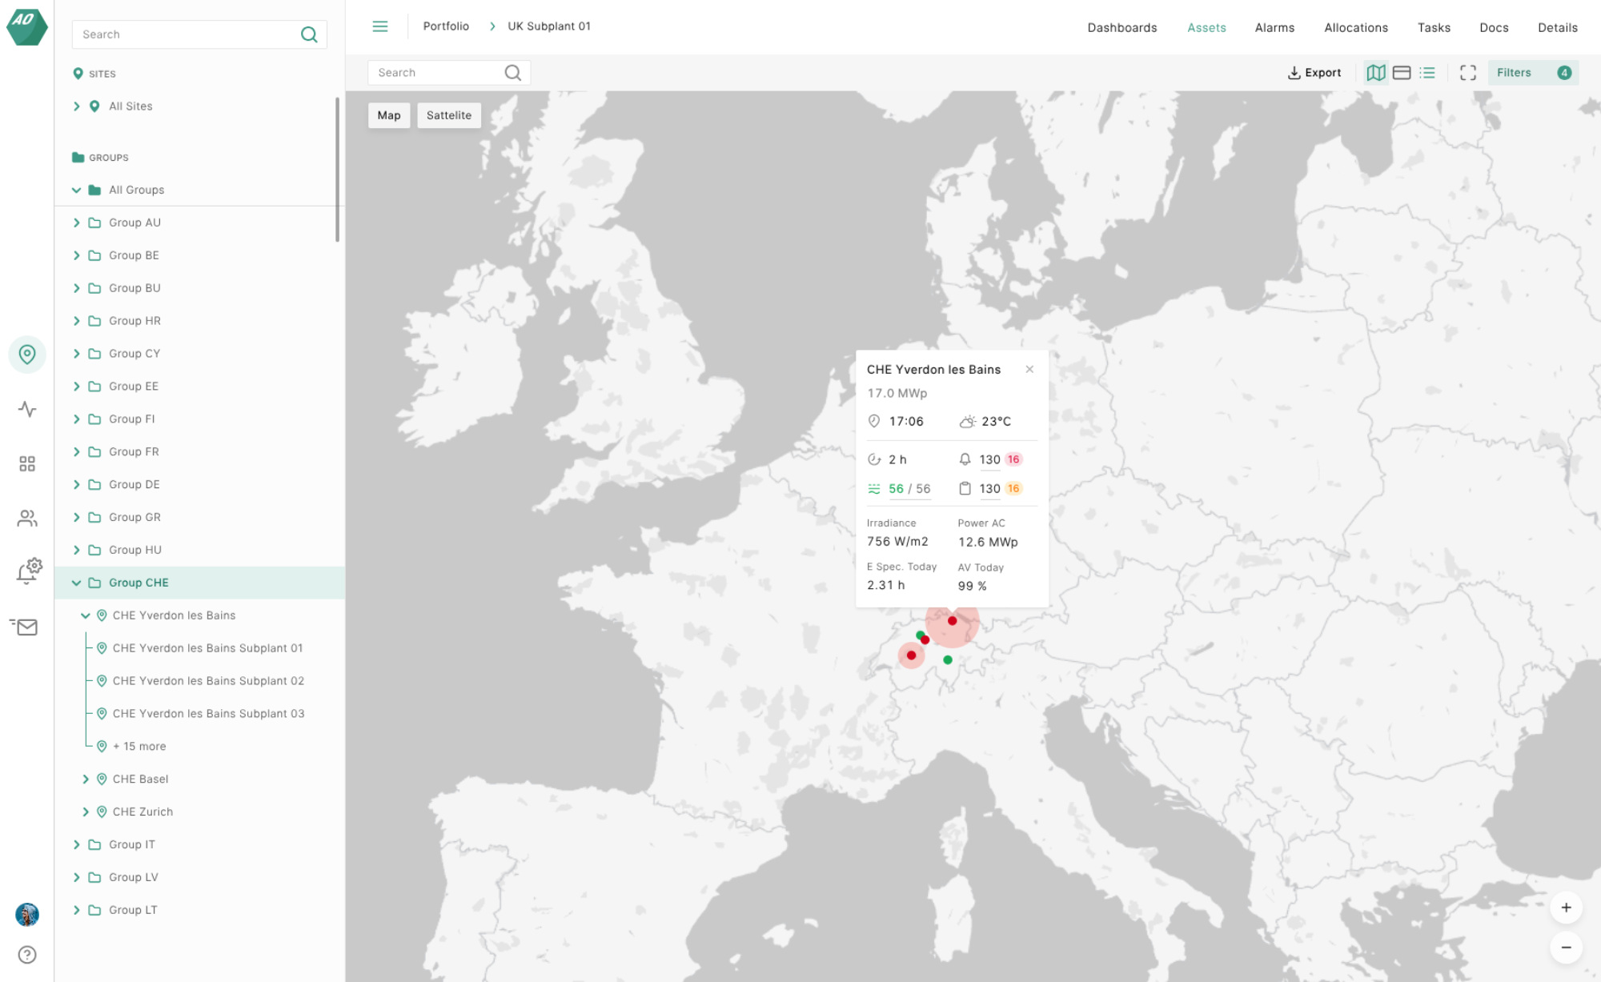Viewport: 1601px width, 982px height.
Task: Open the hamburger menu icon
Action: point(380,26)
